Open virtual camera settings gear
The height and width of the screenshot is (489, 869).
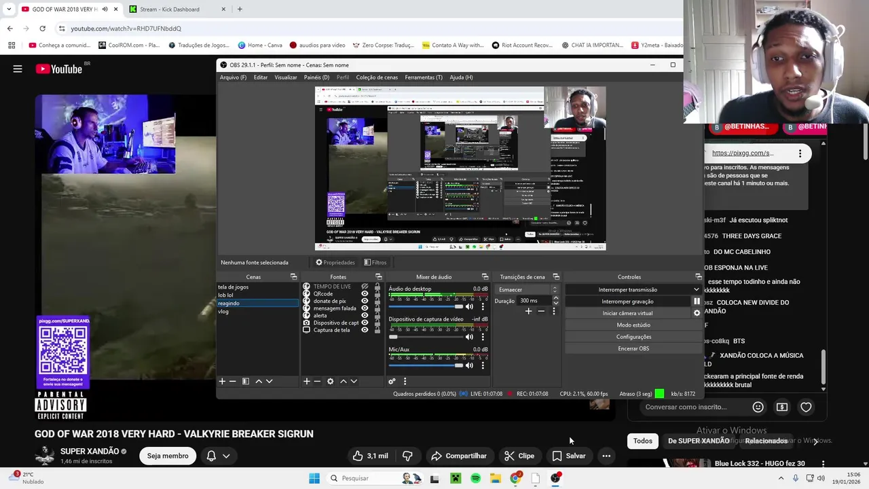697,313
